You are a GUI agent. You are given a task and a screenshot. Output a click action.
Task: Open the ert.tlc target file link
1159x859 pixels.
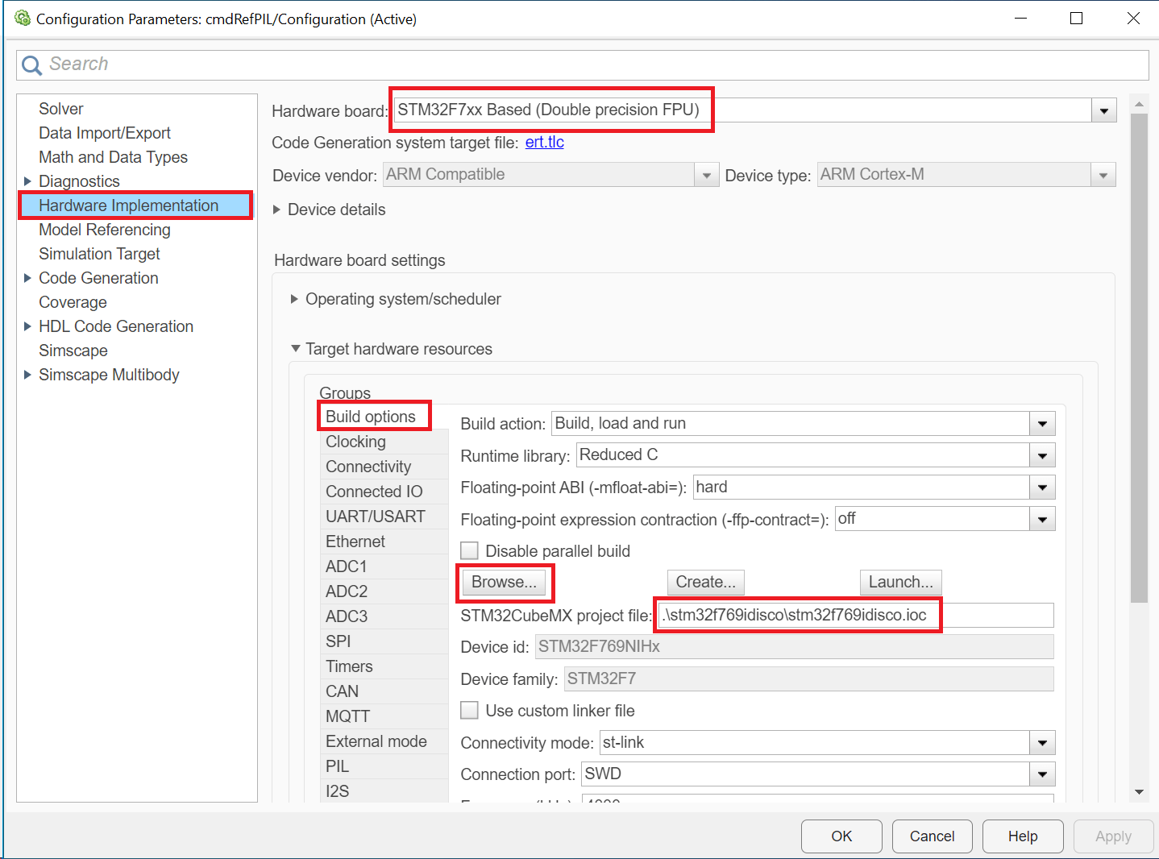click(x=544, y=143)
